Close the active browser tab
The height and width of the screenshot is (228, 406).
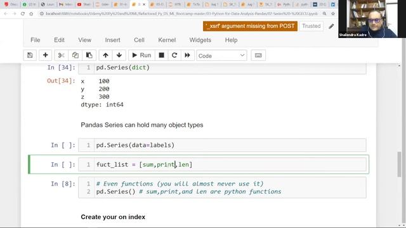[144, 4]
